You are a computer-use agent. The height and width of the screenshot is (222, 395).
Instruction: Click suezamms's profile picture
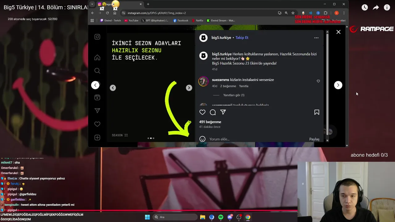(203, 82)
